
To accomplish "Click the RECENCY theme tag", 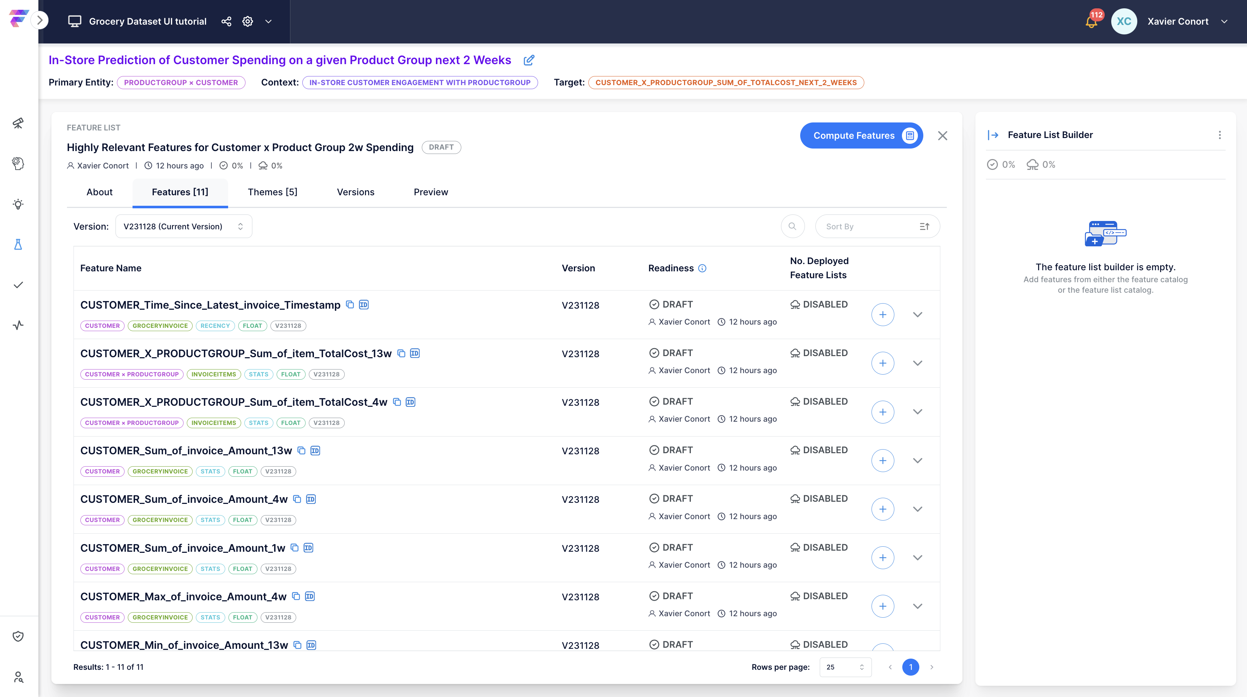I will pyautogui.click(x=215, y=326).
